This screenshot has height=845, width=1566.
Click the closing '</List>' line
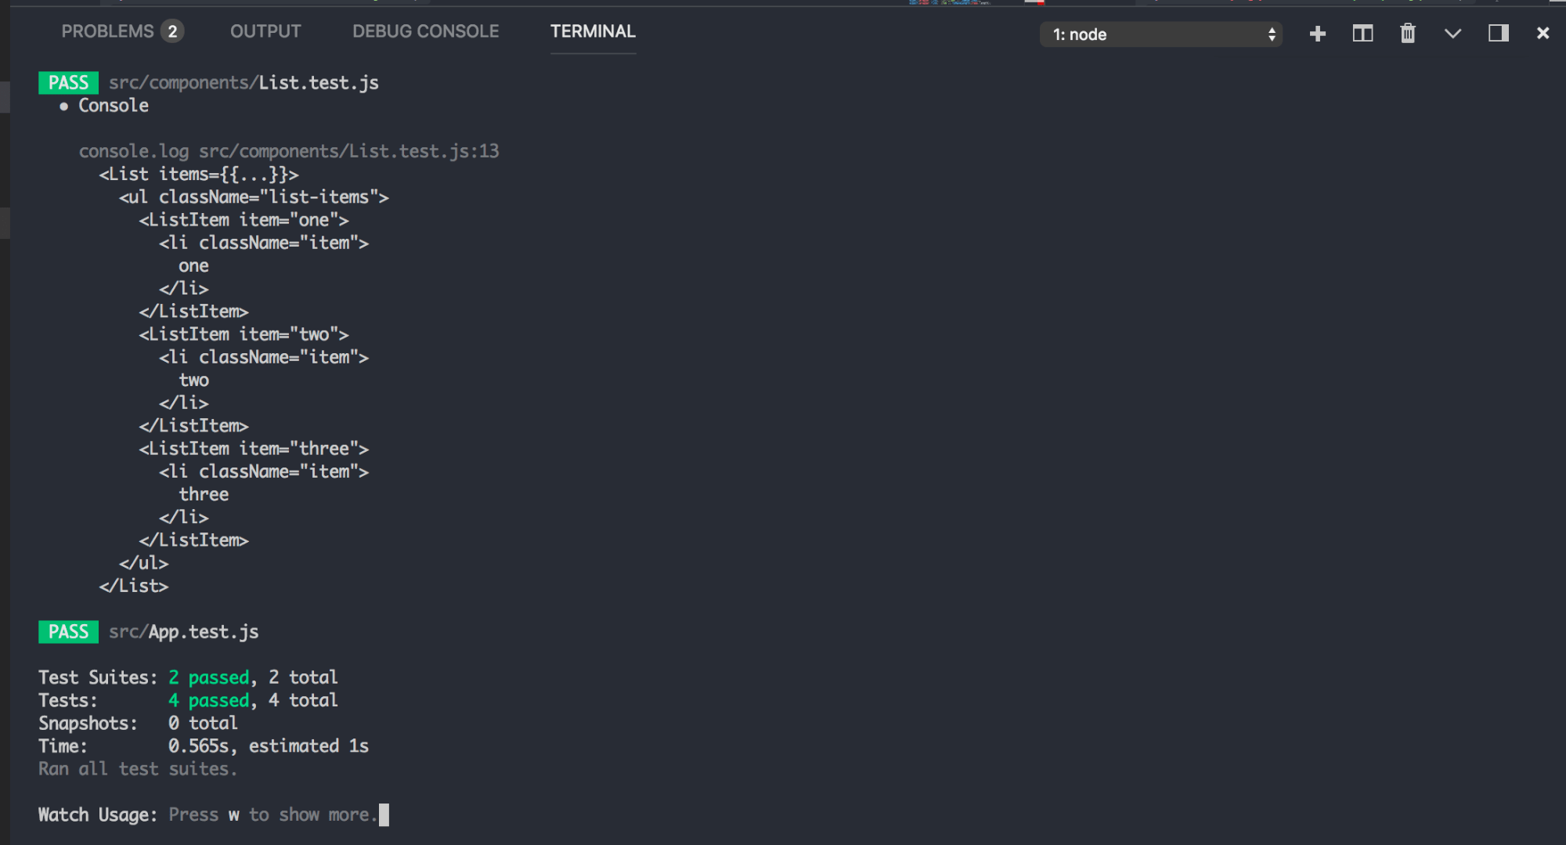click(133, 585)
